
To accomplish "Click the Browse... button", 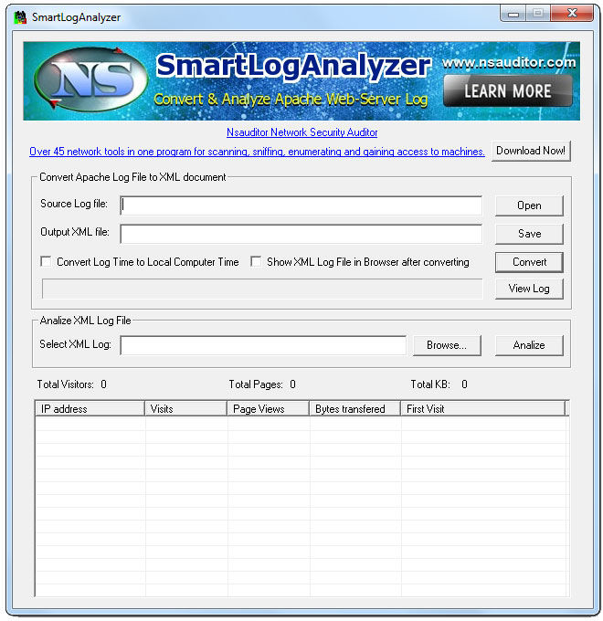I will [447, 345].
